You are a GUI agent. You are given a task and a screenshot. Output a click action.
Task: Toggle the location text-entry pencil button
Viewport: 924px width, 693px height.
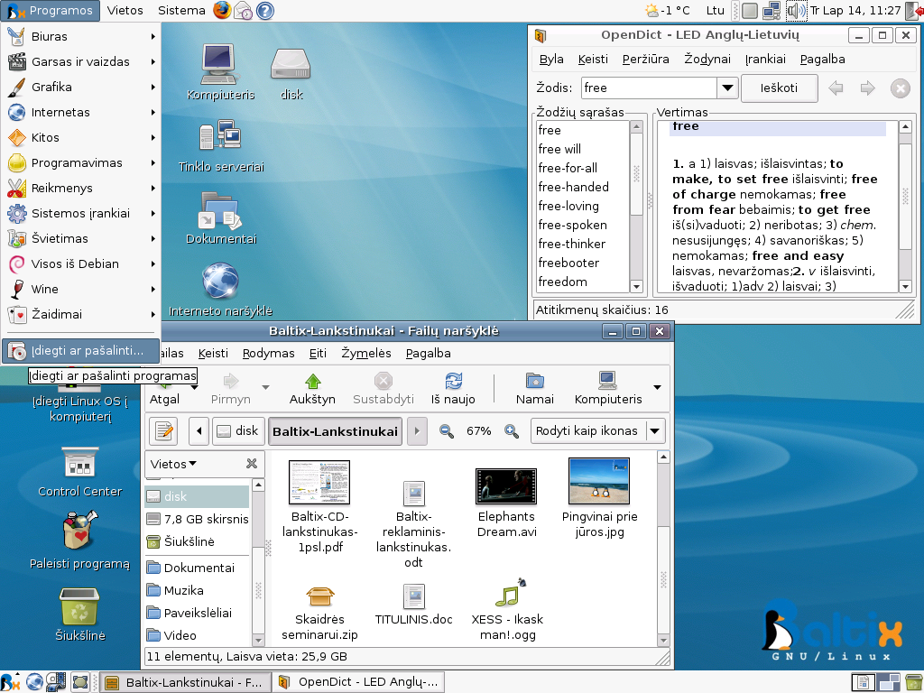coord(163,431)
